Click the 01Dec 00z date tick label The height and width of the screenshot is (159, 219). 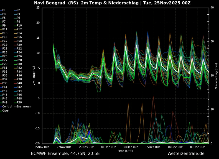[x=108, y=147]
